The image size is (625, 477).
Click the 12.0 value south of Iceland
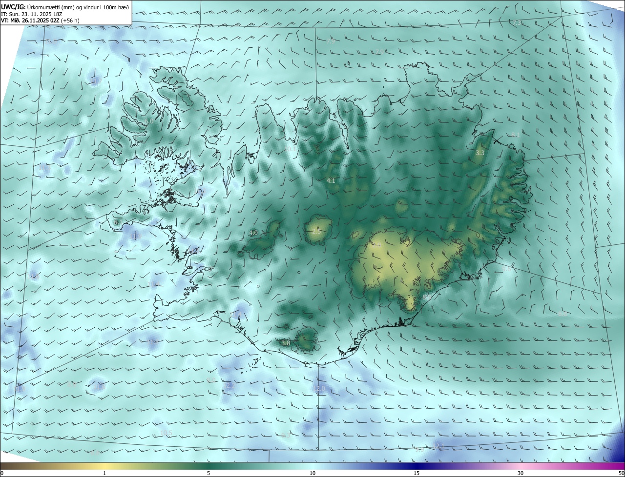[319, 389]
